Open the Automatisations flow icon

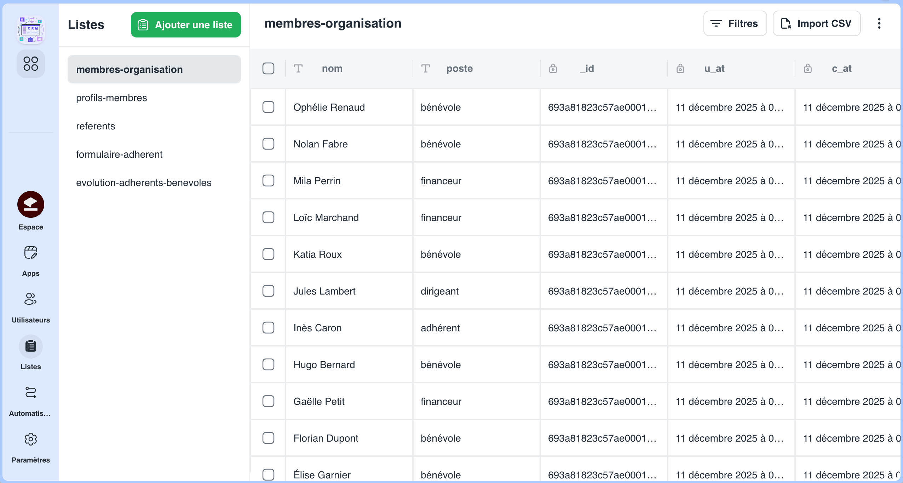coord(30,393)
